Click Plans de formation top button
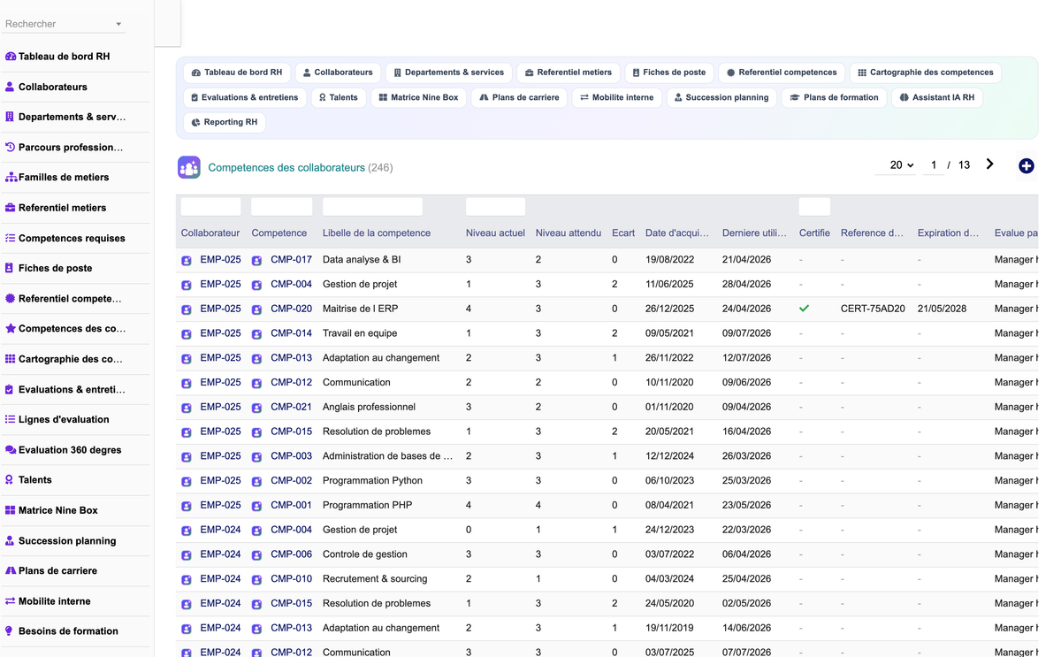The image size is (1061, 657). tap(834, 97)
